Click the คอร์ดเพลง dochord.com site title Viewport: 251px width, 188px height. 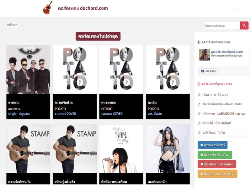(x=83, y=8)
